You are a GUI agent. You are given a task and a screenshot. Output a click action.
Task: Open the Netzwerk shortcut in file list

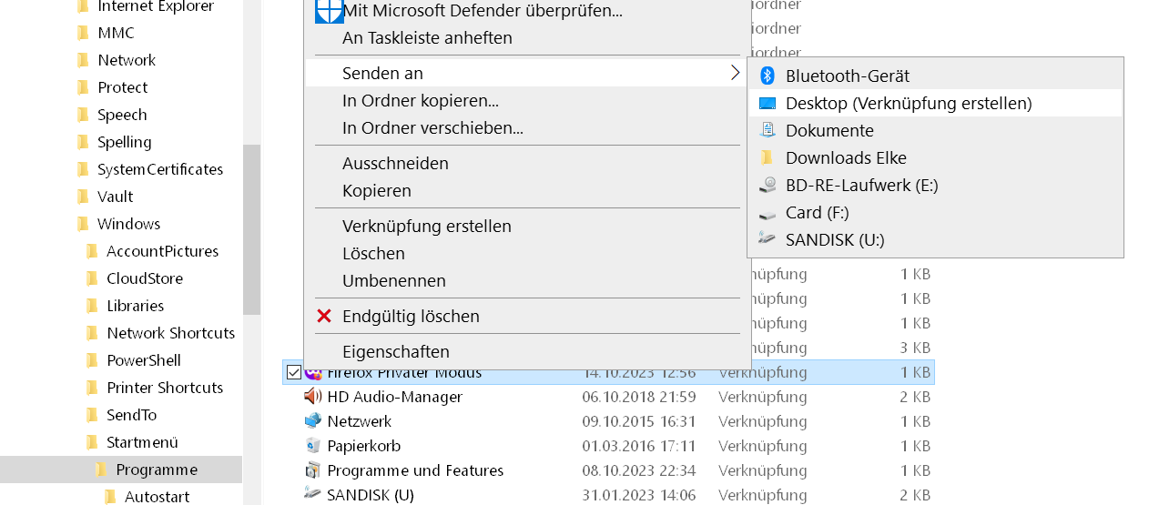tap(359, 421)
